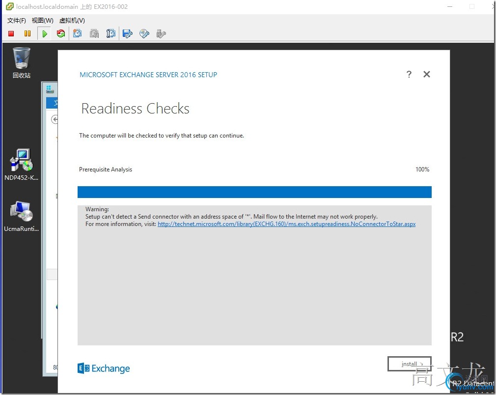This screenshot has height=395, width=496.
Task: Open the 视图(W) menu
Action: (x=42, y=21)
